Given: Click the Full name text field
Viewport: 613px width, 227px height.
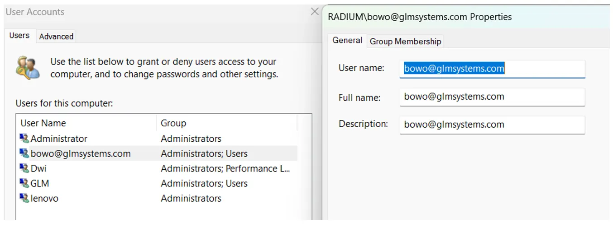Looking at the screenshot, I should [492, 97].
